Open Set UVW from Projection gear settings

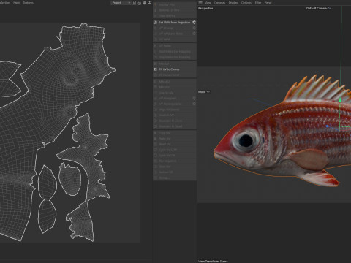point(194,23)
